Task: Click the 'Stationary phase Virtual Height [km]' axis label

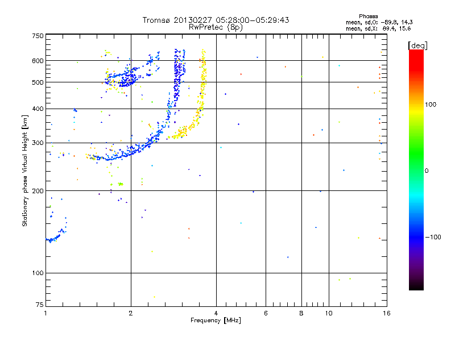Action: click(24, 171)
